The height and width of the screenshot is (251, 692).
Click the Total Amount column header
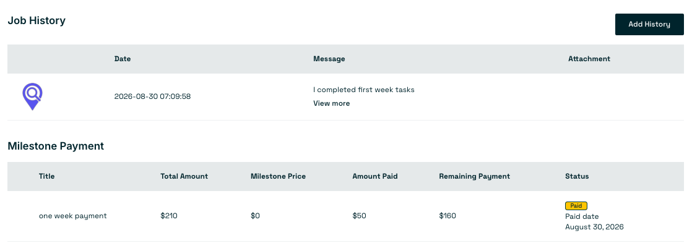[184, 176]
